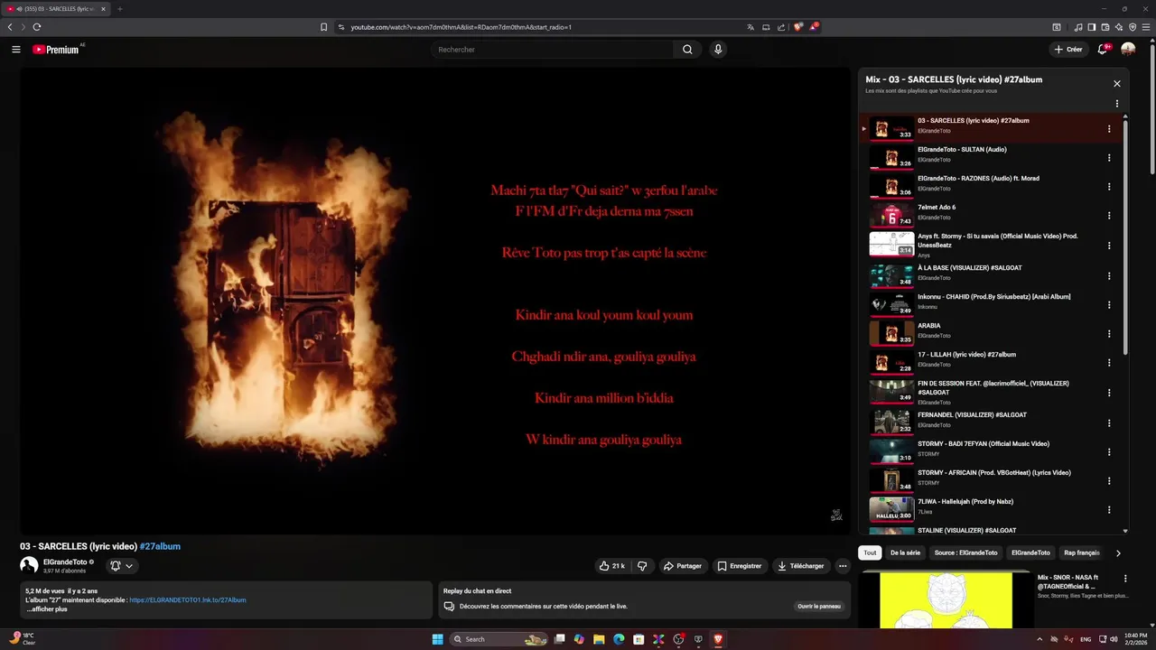
Task: Play STORMY - BADI 7EFYAN
Action: pyautogui.click(x=984, y=444)
